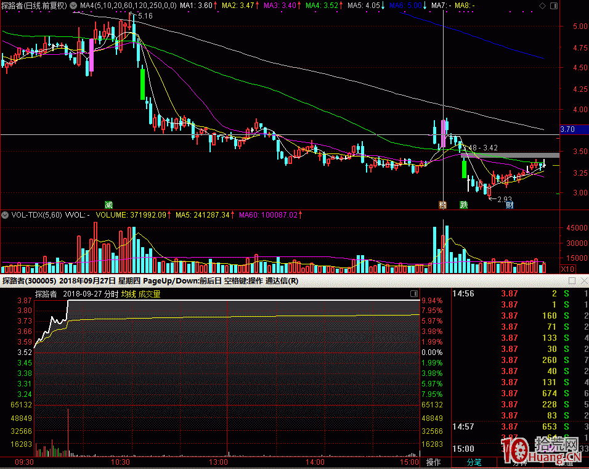Image resolution: width=589 pixels, height=469 pixels.
Task: Toggle the side panel icon in K-line header
Action: (x=554, y=6)
